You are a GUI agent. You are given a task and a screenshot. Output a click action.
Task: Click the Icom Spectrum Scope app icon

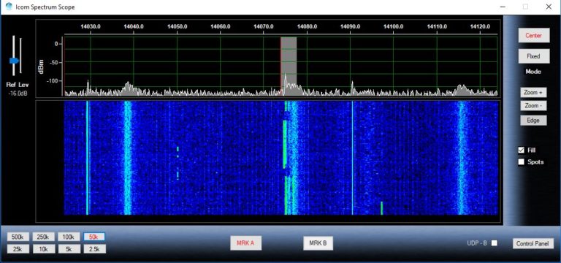click(x=9, y=7)
